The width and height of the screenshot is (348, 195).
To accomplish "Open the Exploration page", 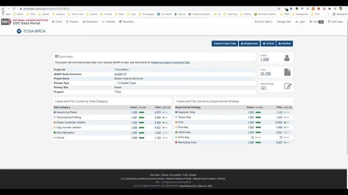I will (x=90, y=22).
